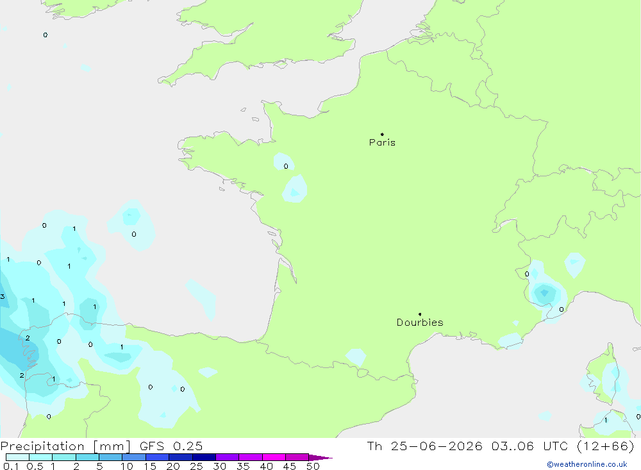Pick the 15–20 mm legend swatch
This screenshot has width=641, height=470.
tap(158, 457)
